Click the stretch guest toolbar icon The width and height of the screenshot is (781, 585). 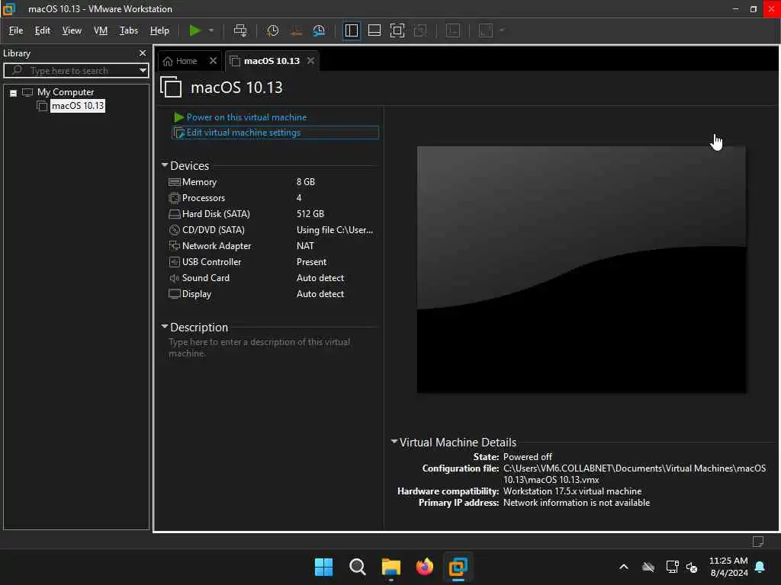pos(486,30)
